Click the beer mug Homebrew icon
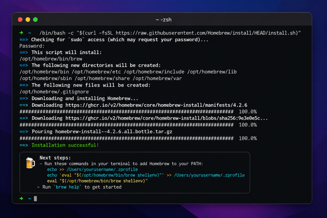Image resolution: width=327 pixels, height=218 pixels. [30, 163]
